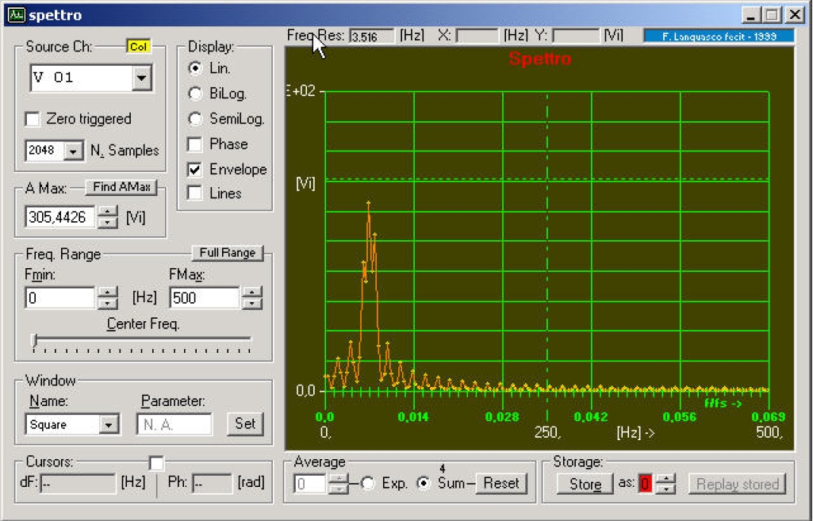The width and height of the screenshot is (813, 521).
Task: Click the Window Parameter field
Action: pyautogui.click(x=174, y=424)
